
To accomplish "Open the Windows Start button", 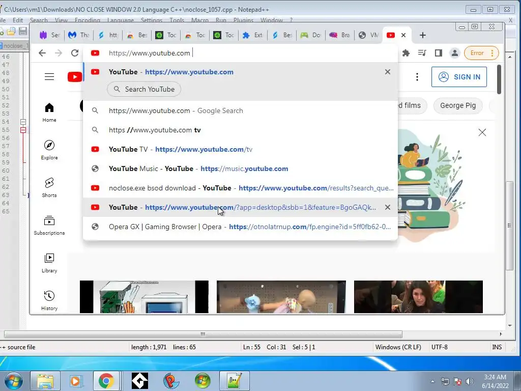I will [13, 381].
